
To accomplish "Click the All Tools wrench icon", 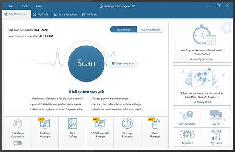I will 84,15.
